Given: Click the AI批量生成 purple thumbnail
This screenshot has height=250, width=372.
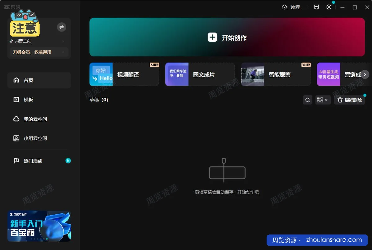Looking at the screenshot, I should click(x=328, y=74).
